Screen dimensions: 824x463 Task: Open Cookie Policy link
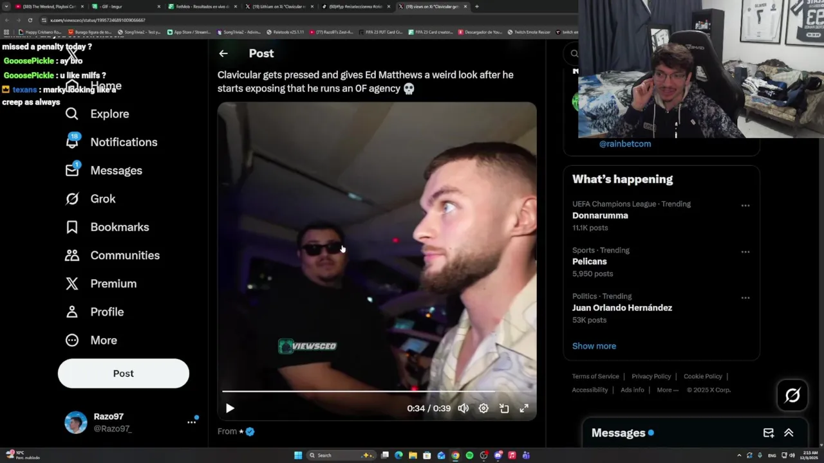click(703, 376)
